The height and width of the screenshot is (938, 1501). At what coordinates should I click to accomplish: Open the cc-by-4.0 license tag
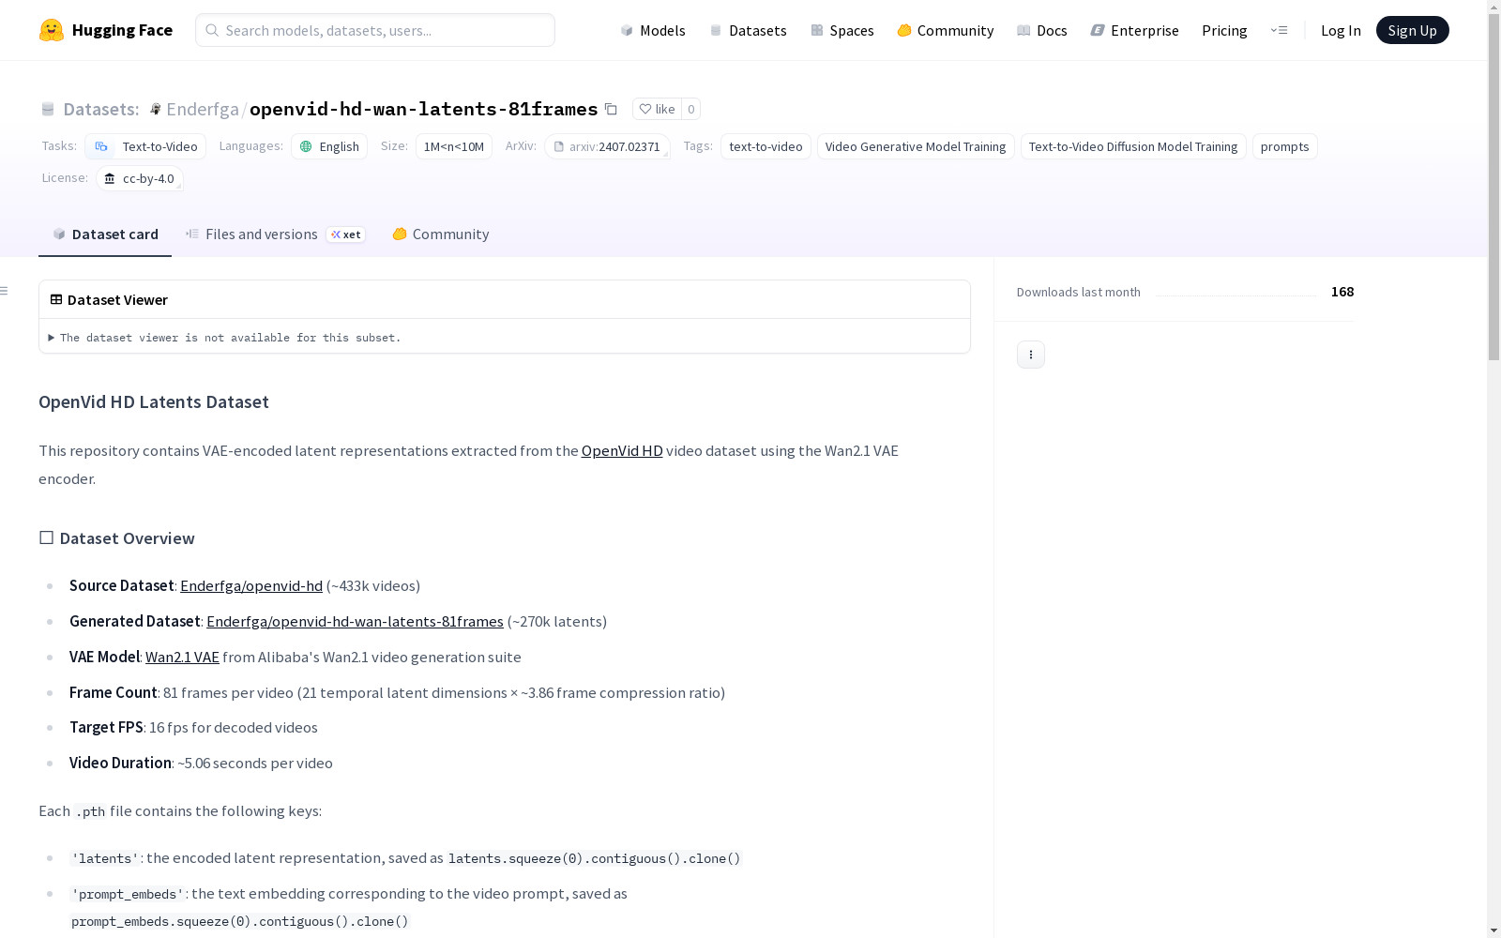(x=140, y=178)
